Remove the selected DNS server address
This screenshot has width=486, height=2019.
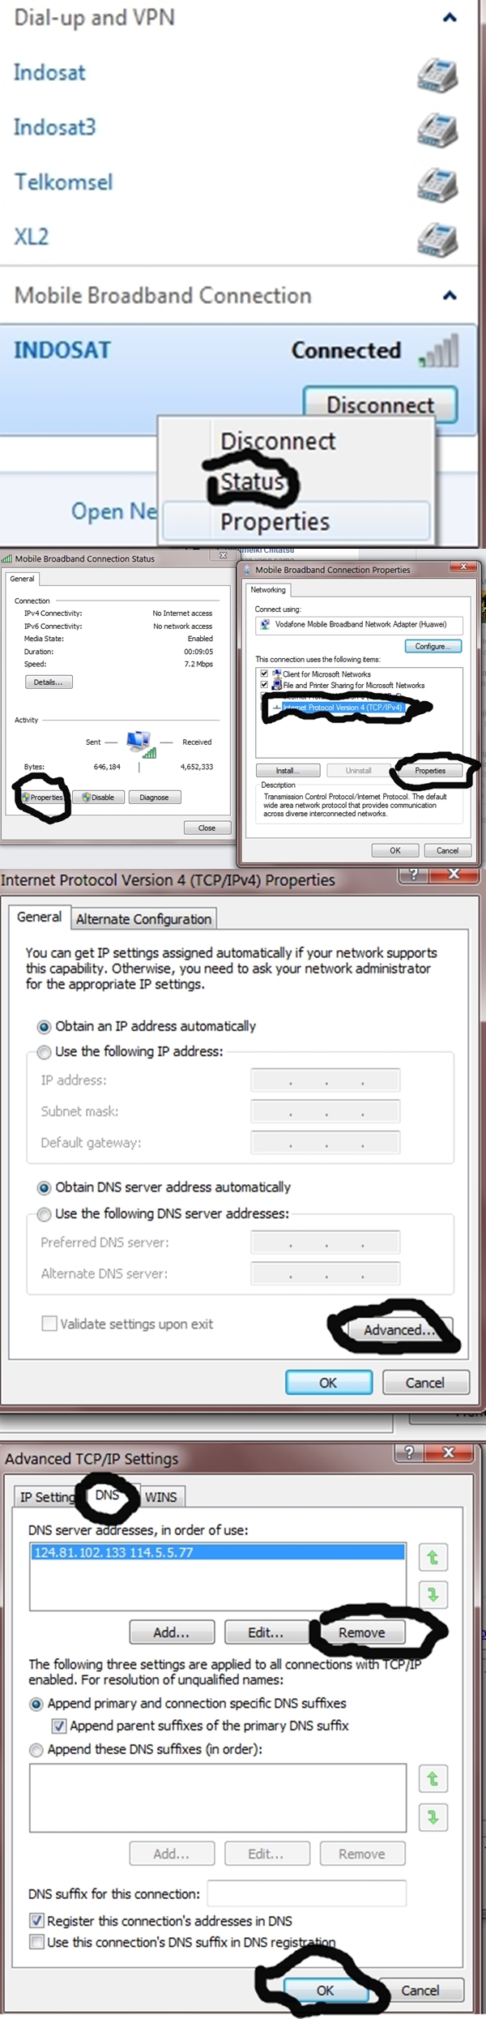(361, 1632)
